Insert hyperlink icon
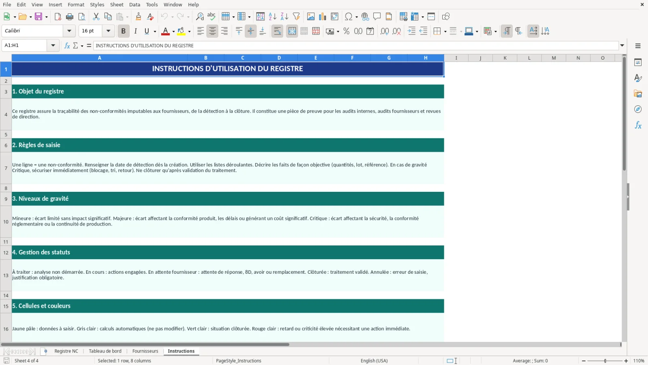 point(365,17)
